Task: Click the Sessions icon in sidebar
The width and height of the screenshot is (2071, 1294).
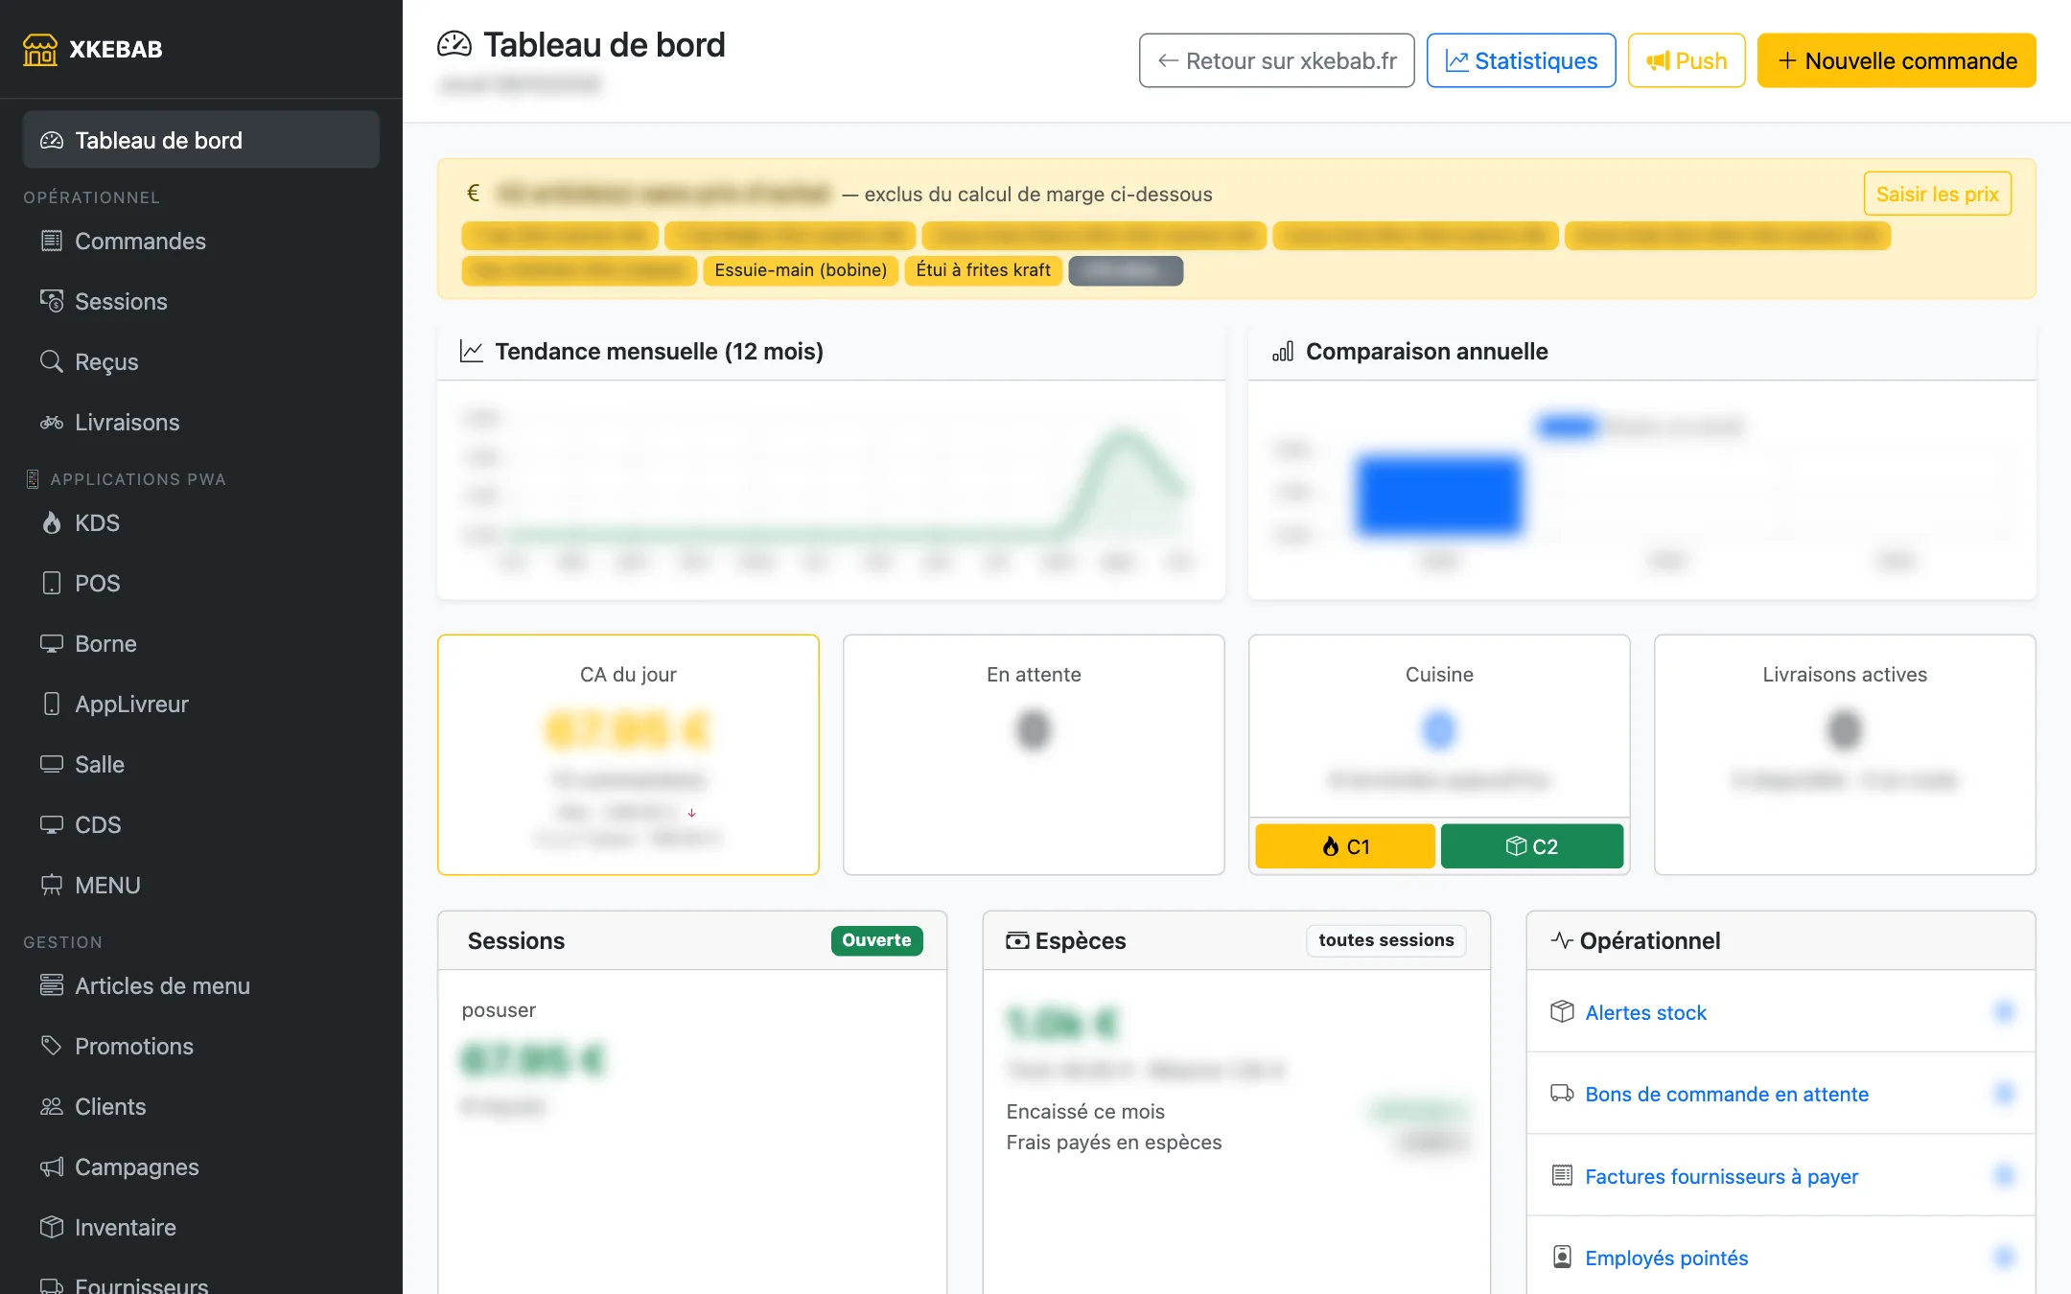Action: pos(52,302)
